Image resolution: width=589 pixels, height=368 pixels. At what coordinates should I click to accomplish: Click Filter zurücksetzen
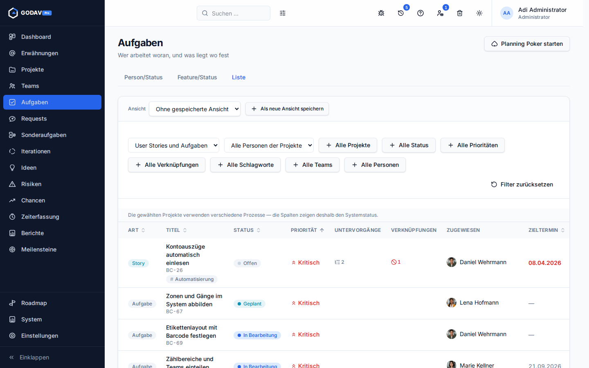(522, 184)
